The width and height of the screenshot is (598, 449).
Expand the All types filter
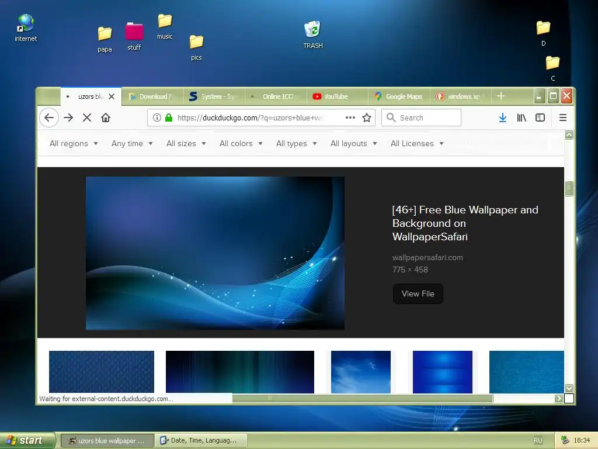tap(296, 144)
